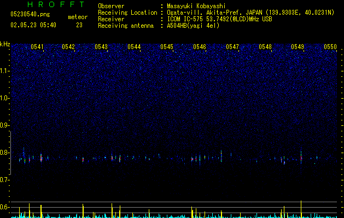
Task: Click the 0550 time marker
Action: [330, 47]
